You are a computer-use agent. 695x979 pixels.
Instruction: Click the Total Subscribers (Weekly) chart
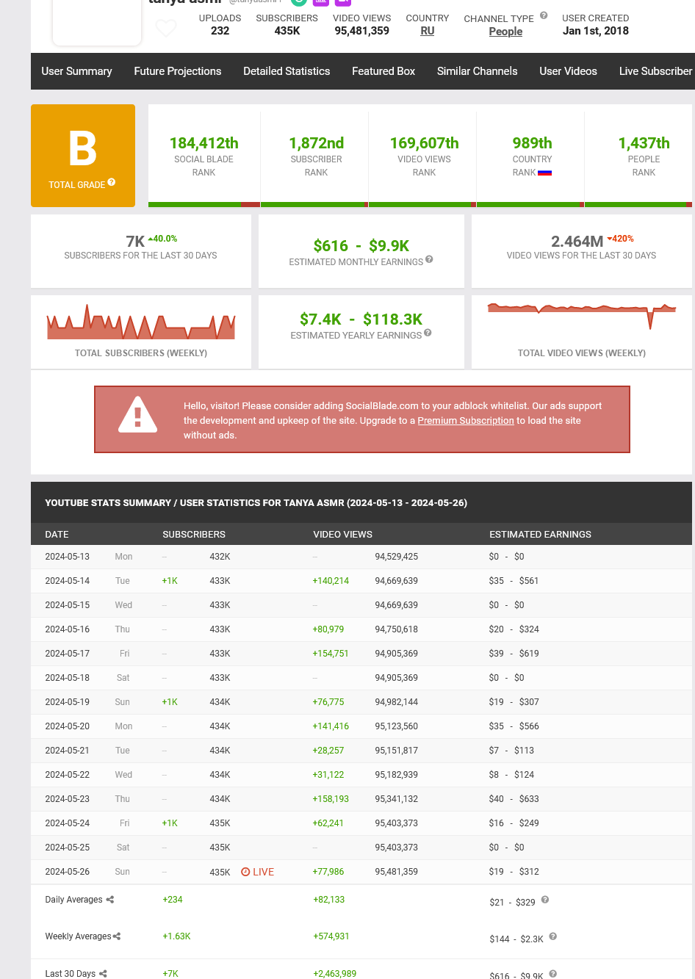(141, 323)
